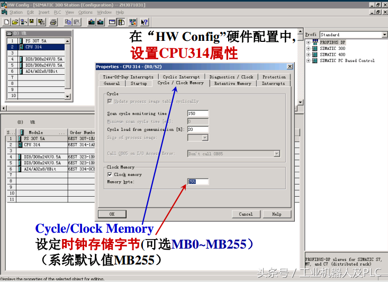Switch to the General tab
This screenshot has width=388, height=282.
[x=112, y=84]
